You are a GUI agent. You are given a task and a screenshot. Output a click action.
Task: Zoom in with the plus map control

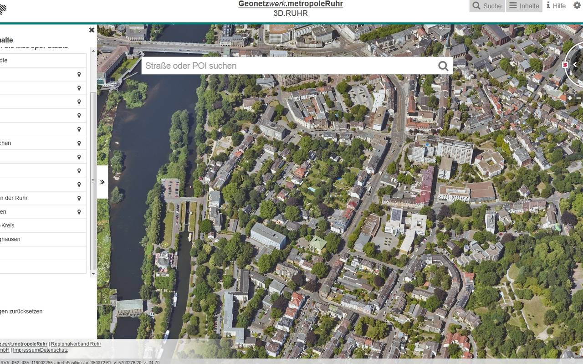570,98
